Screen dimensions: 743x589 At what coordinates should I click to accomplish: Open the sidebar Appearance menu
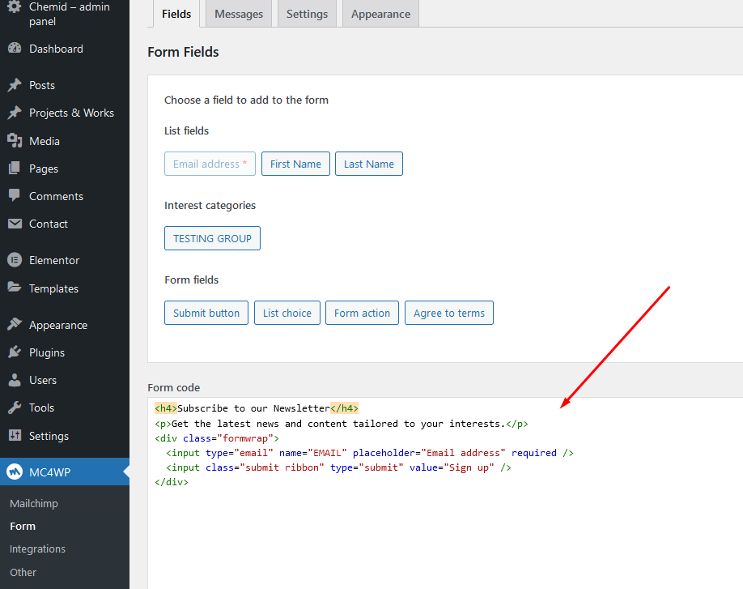(58, 325)
